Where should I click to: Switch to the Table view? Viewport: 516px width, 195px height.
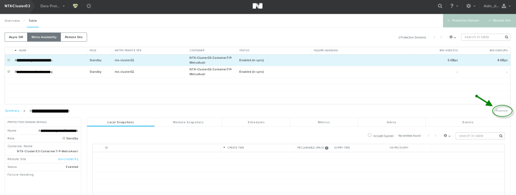pos(33,21)
